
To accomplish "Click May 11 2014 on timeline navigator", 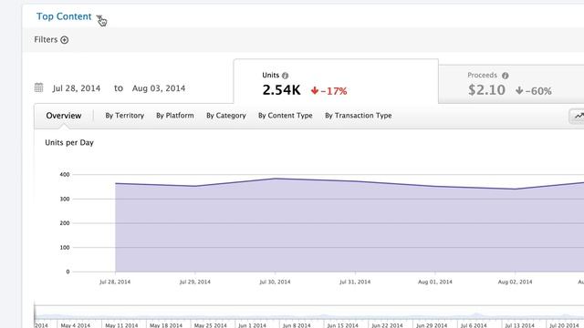I will coord(121,325).
